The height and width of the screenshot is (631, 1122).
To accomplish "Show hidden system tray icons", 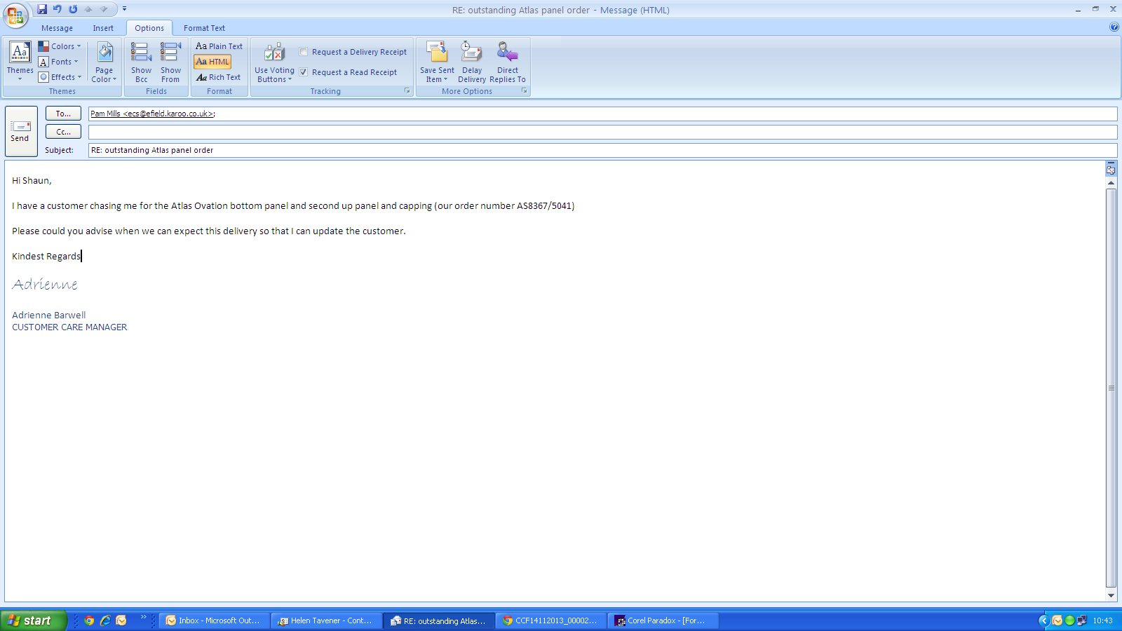I will coord(1044,620).
